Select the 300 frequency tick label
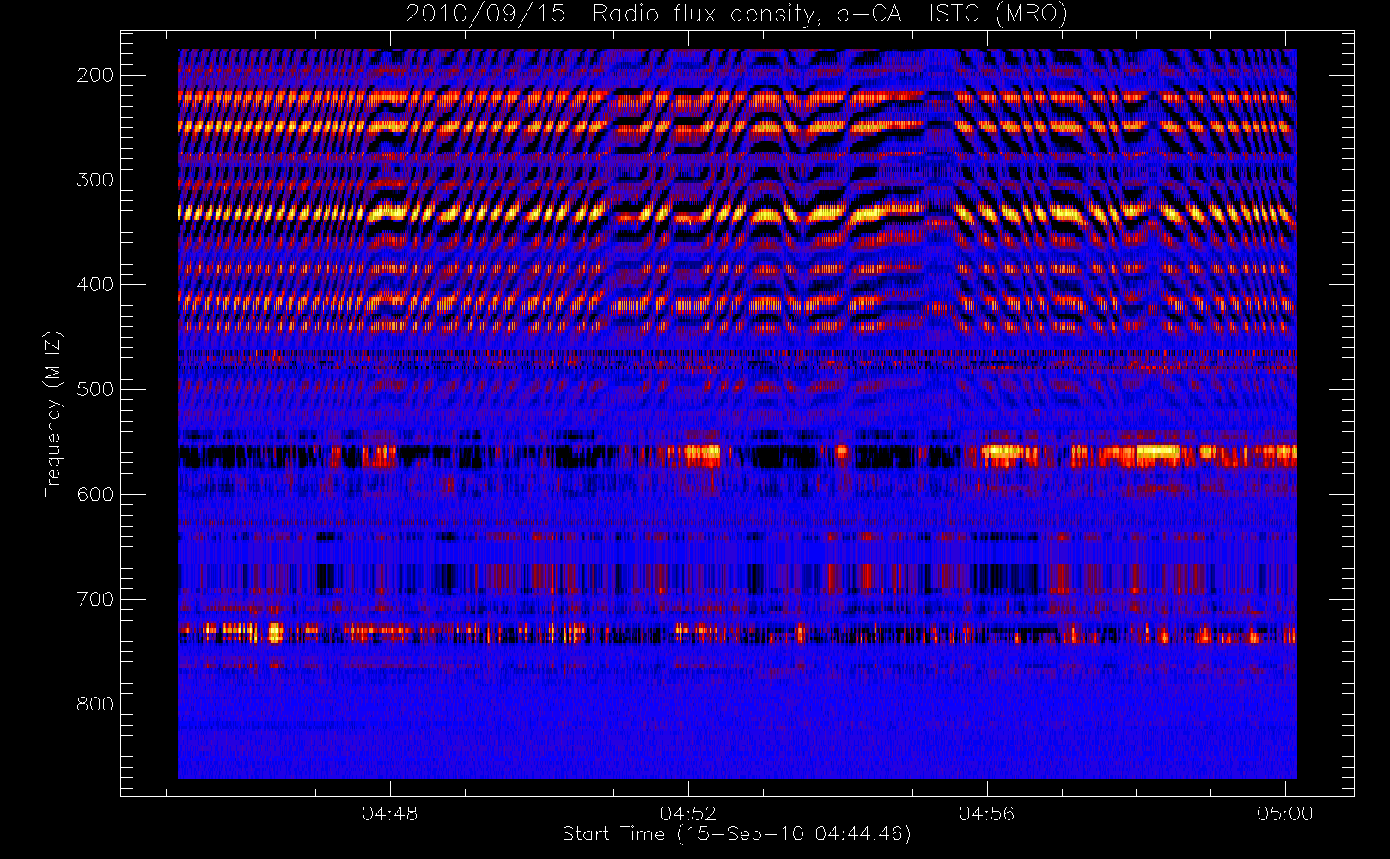1390x859 pixels. [x=94, y=180]
